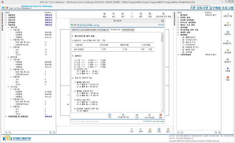The image size is (235, 143).
Task: Toggle the 하중배열 및 치수 checkbox
Action: tap(183, 47)
